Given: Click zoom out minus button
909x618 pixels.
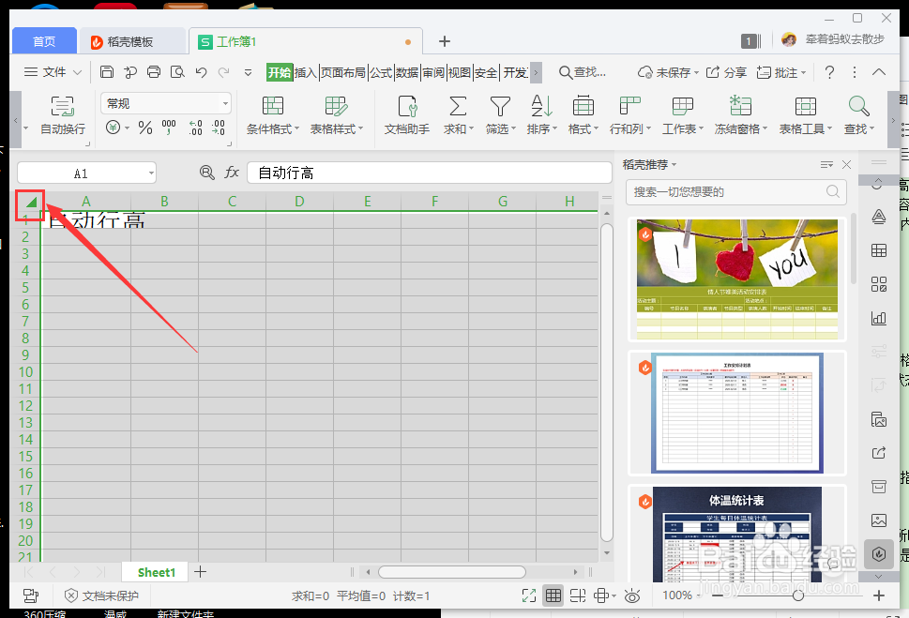Looking at the screenshot, I should (717, 595).
